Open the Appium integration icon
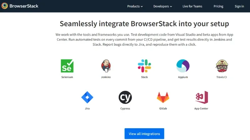This screenshot has height=140, width=250. 183,66
